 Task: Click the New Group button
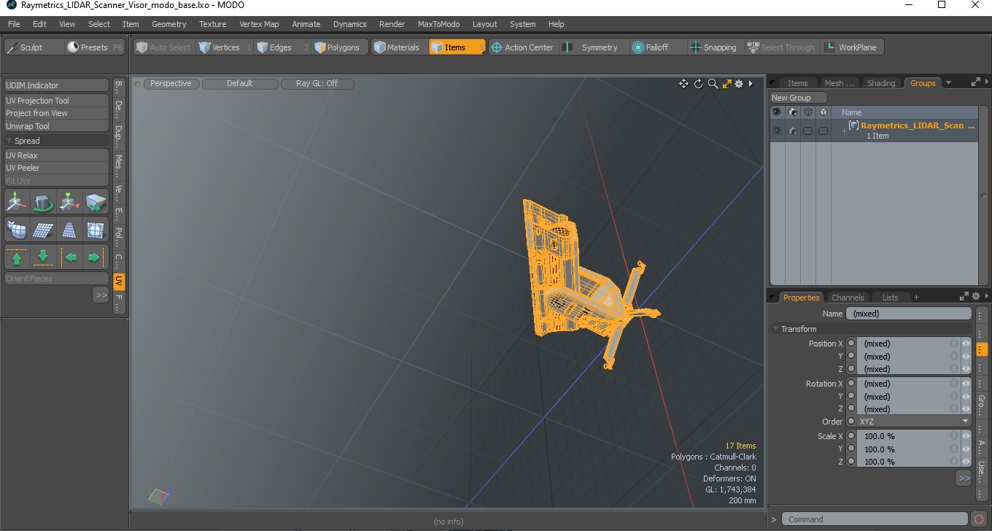(x=799, y=98)
